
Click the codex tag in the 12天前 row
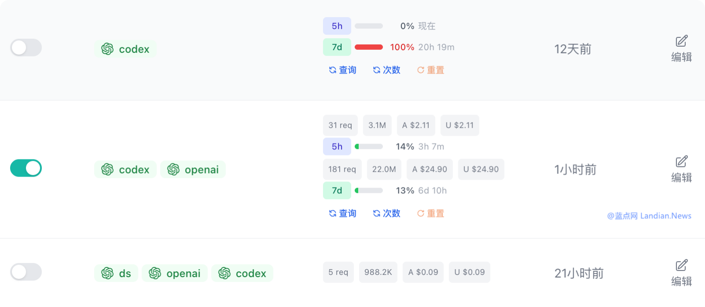[x=126, y=49]
